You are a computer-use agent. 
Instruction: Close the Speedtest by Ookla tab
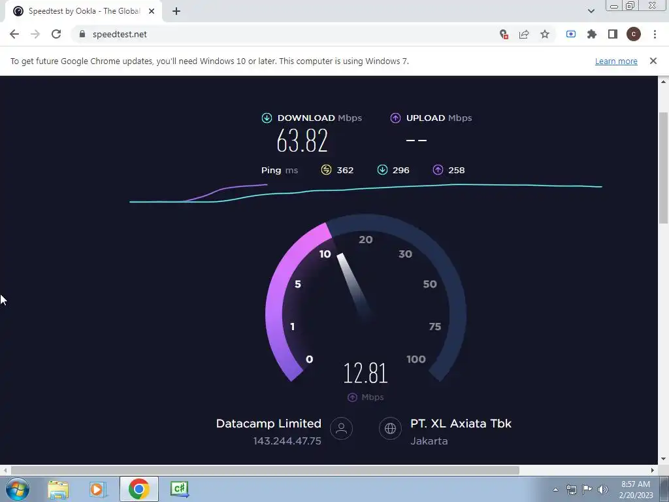(152, 11)
